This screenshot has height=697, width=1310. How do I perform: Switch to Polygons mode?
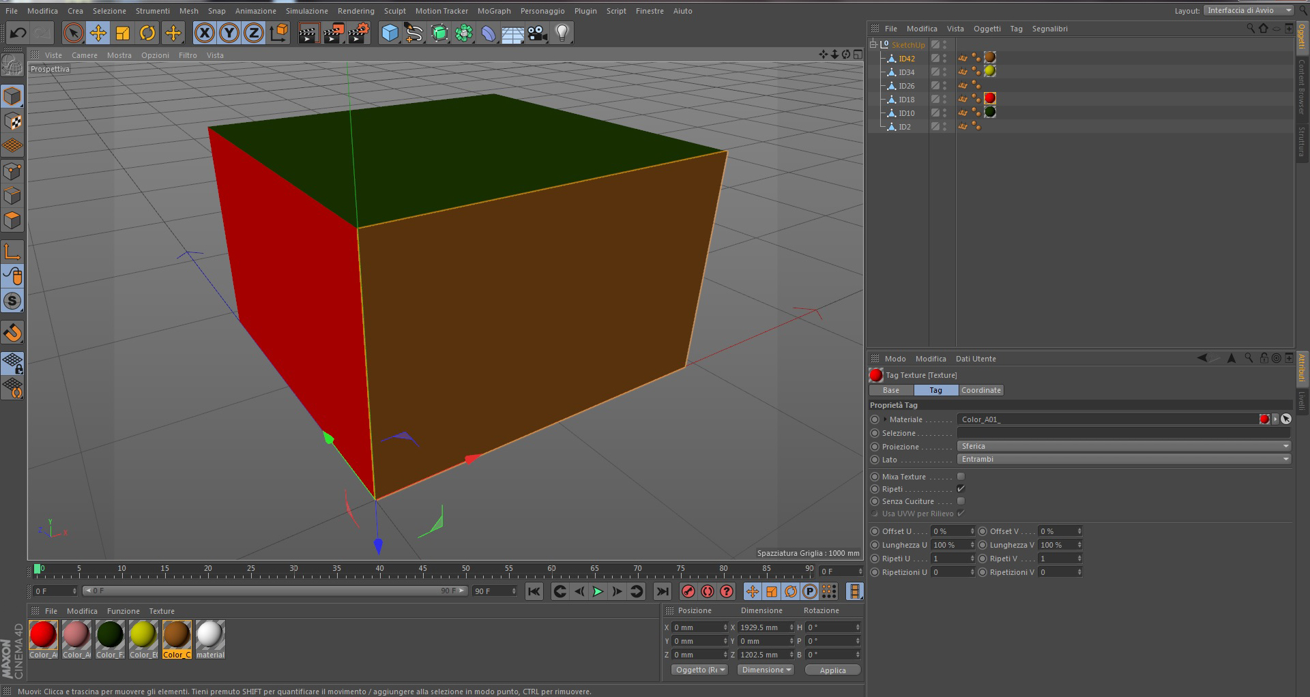12,220
